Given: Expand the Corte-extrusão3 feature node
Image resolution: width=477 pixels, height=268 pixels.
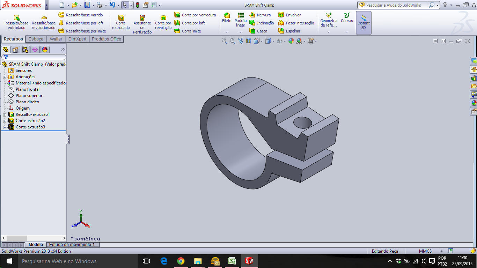Looking at the screenshot, I should [5, 127].
